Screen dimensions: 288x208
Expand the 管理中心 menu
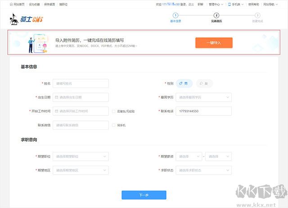(216, 4)
